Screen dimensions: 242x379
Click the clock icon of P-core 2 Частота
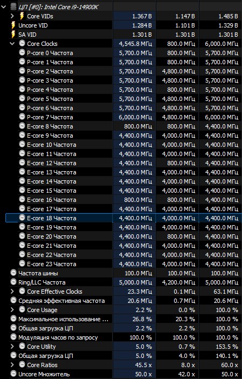click(22, 71)
